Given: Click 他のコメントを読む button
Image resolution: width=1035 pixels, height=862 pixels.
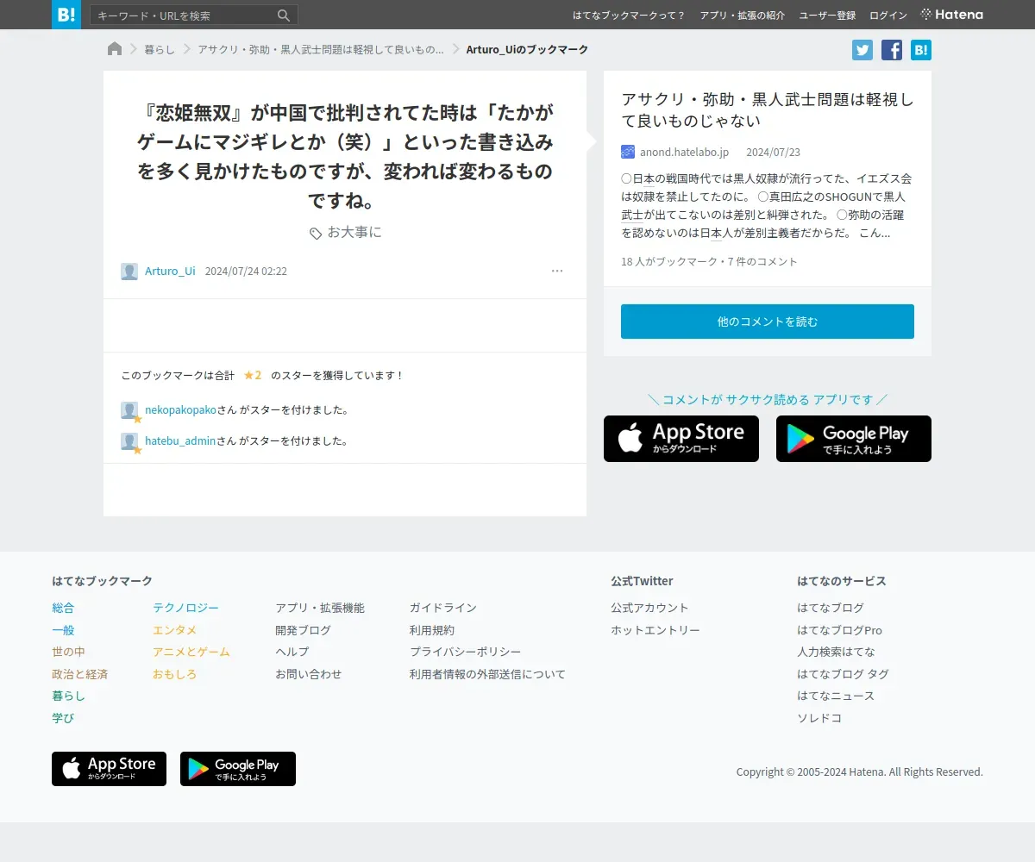Looking at the screenshot, I should click(768, 322).
